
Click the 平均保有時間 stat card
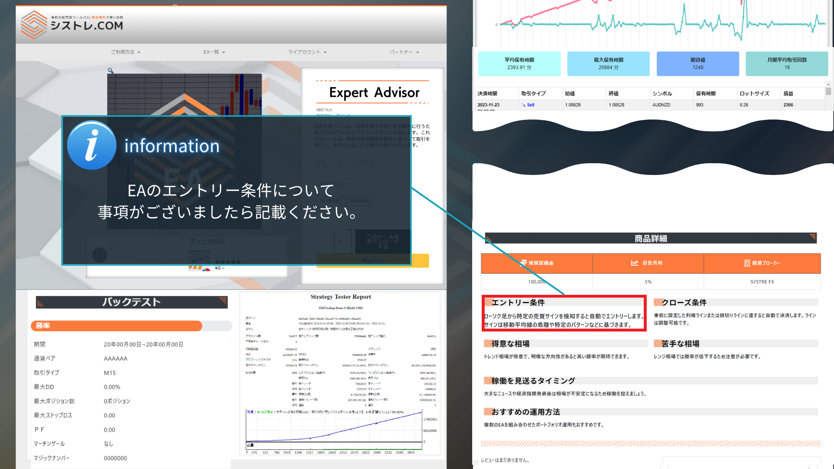(x=520, y=63)
